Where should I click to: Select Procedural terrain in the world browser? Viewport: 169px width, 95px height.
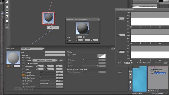pyautogui.click(x=159, y=73)
